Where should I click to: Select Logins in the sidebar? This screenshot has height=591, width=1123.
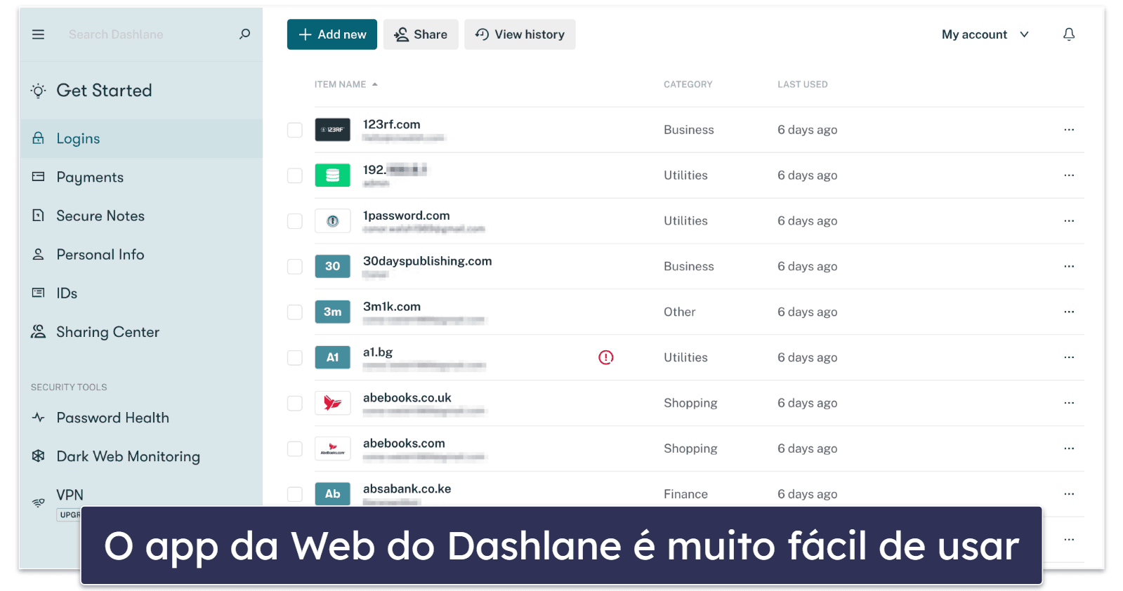pos(141,138)
